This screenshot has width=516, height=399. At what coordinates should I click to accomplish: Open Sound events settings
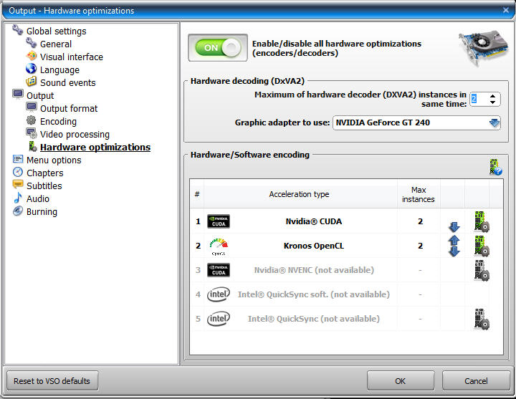(x=68, y=83)
